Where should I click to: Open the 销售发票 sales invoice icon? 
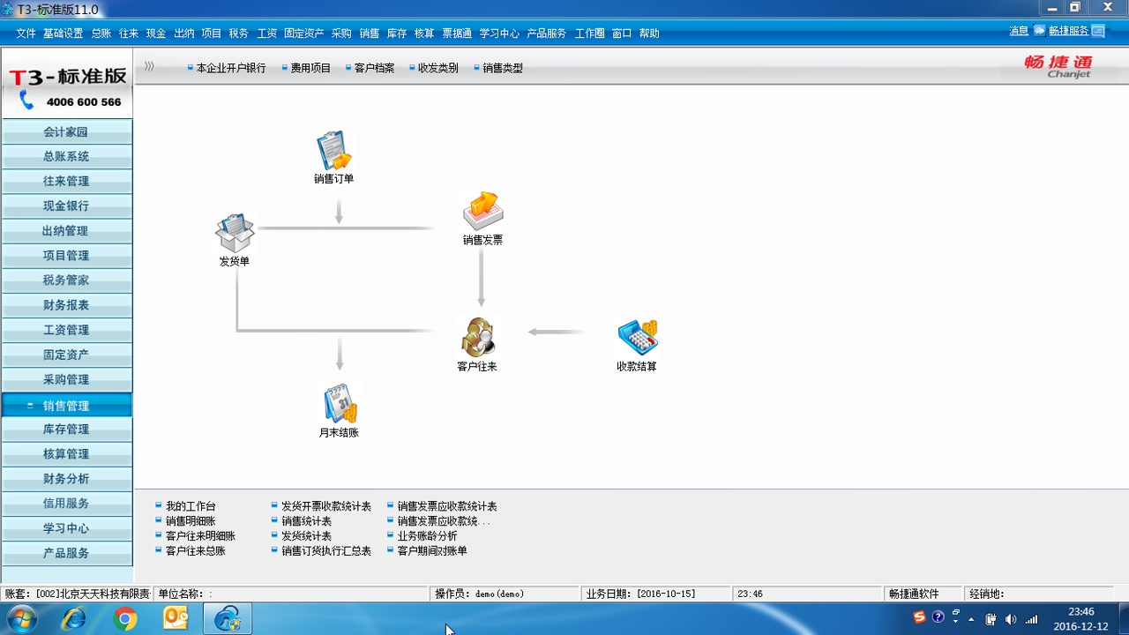[482, 212]
